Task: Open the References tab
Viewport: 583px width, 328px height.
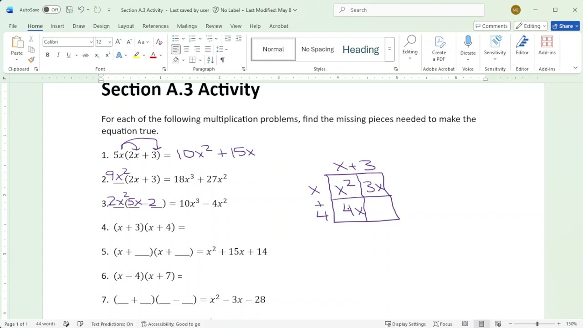Action: pos(155,26)
